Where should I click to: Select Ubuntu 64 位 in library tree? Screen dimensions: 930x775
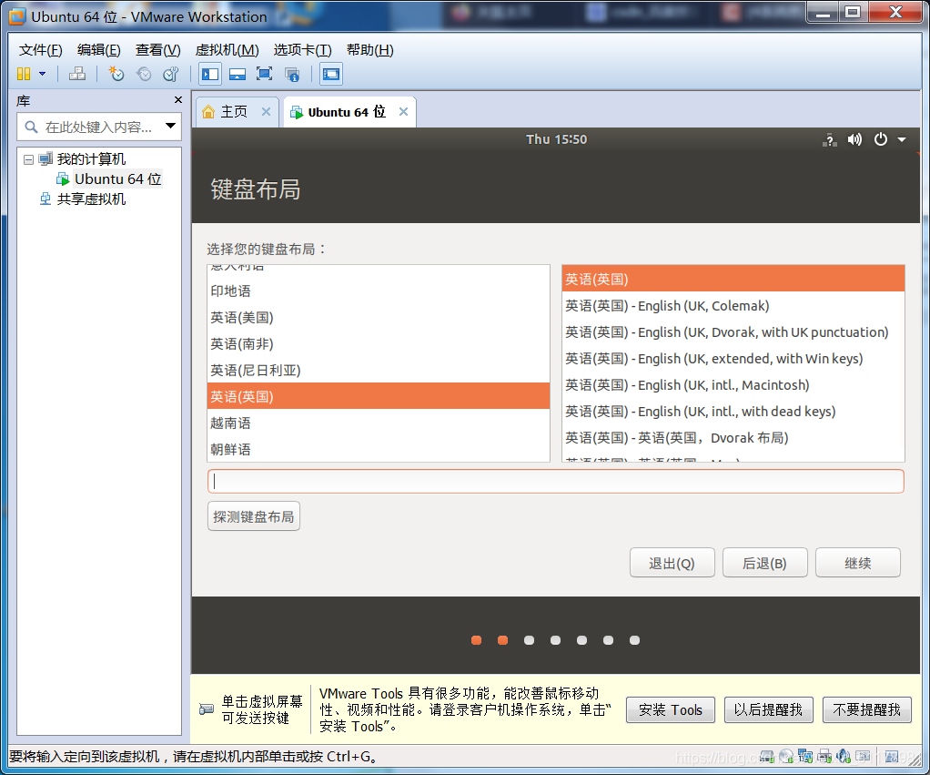click(117, 179)
